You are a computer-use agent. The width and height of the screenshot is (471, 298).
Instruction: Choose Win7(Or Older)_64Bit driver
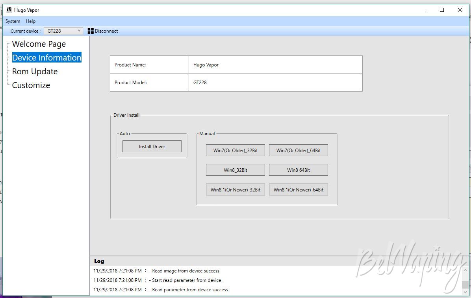coord(298,150)
